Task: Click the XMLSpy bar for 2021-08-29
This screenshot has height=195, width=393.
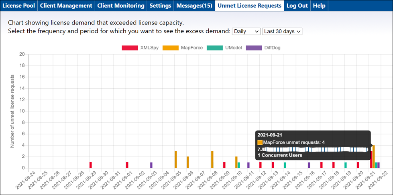Action: click(x=91, y=165)
